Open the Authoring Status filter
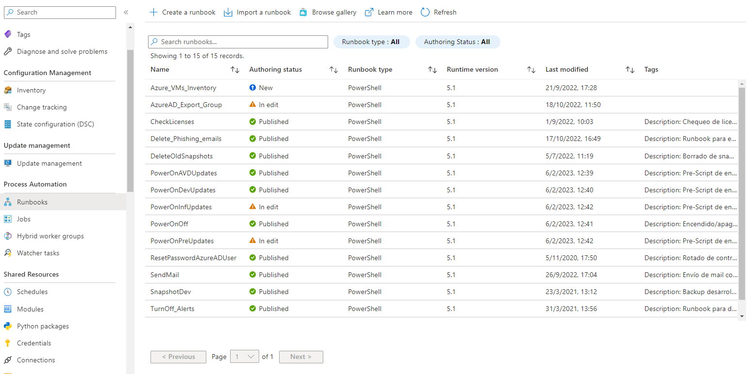 tap(457, 42)
